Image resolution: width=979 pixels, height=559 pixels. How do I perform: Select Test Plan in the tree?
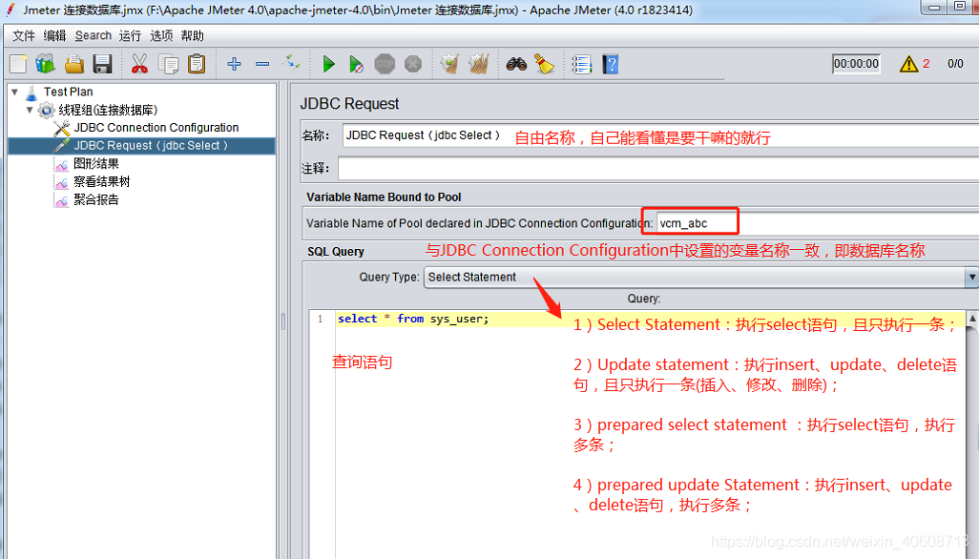[x=68, y=92]
